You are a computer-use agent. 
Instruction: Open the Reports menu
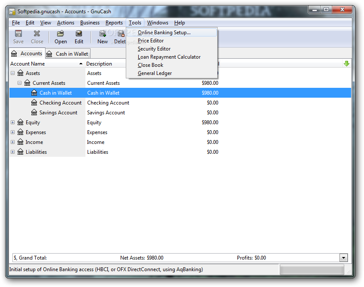114,23
